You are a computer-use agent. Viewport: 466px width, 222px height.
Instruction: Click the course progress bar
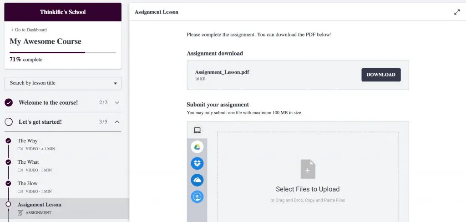(x=63, y=52)
